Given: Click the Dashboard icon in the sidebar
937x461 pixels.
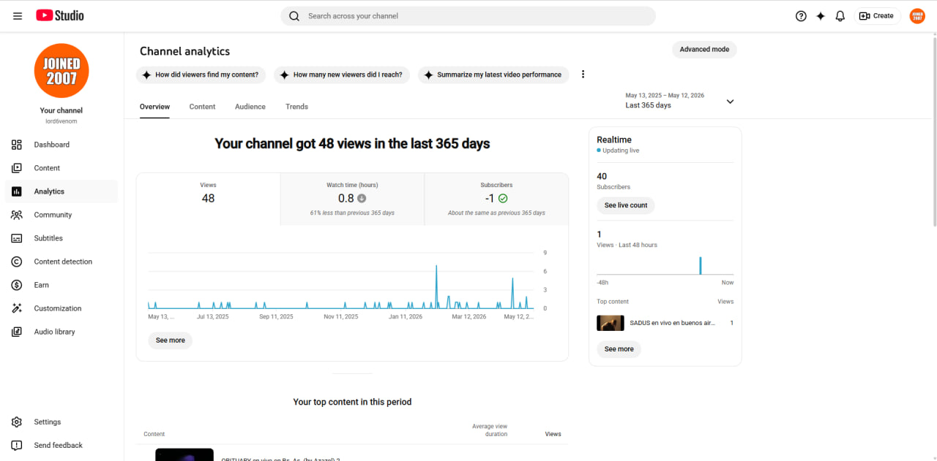Looking at the screenshot, I should click(17, 145).
